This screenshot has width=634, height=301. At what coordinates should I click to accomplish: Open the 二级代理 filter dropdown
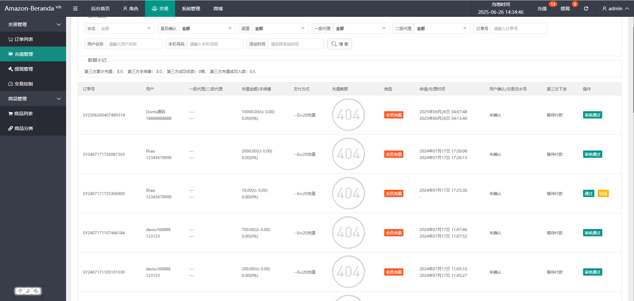[442, 29]
